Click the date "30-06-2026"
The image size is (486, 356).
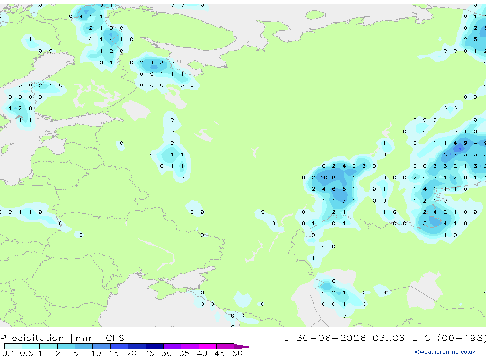click(331, 338)
